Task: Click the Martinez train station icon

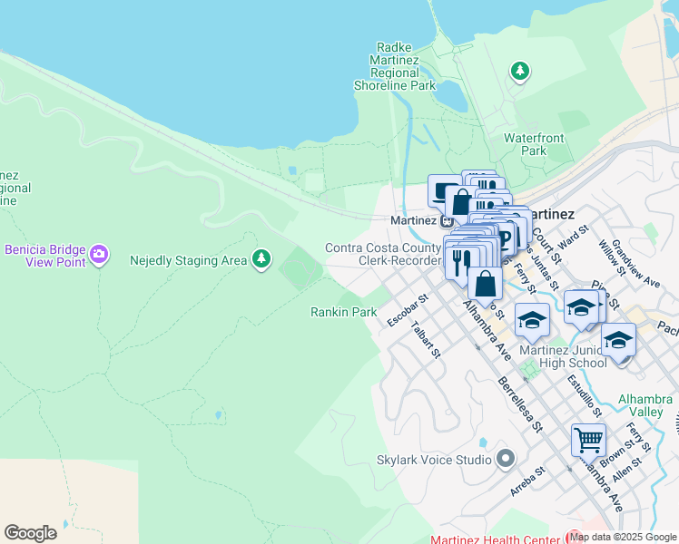Action: point(447,221)
